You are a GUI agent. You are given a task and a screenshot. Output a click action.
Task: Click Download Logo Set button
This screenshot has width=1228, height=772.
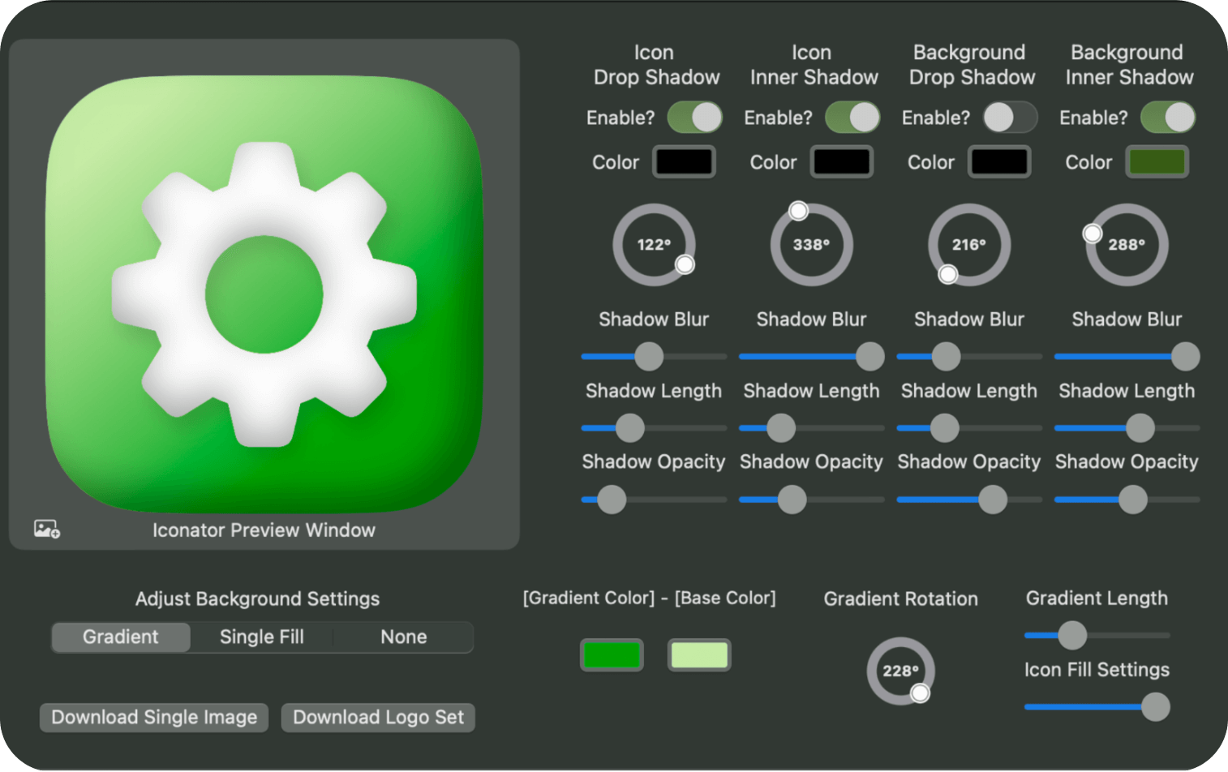(x=378, y=718)
